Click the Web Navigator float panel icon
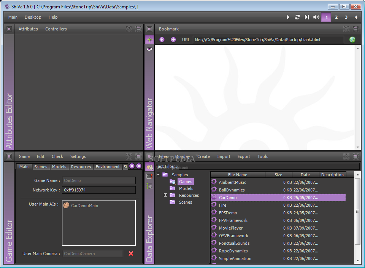 [346, 29]
